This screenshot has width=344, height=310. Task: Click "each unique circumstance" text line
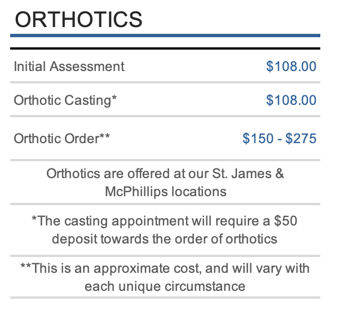pyautogui.click(x=165, y=286)
